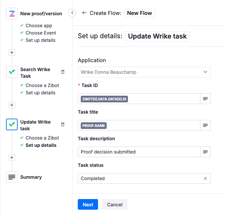Viewport: 226px width, 214px height.
Task: Click the New proof/version step title
Action: (41, 14)
